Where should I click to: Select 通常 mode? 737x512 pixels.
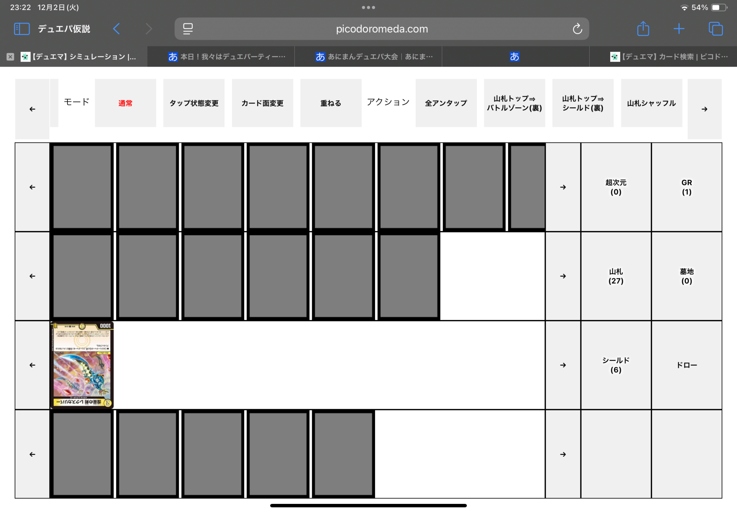click(x=125, y=103)
